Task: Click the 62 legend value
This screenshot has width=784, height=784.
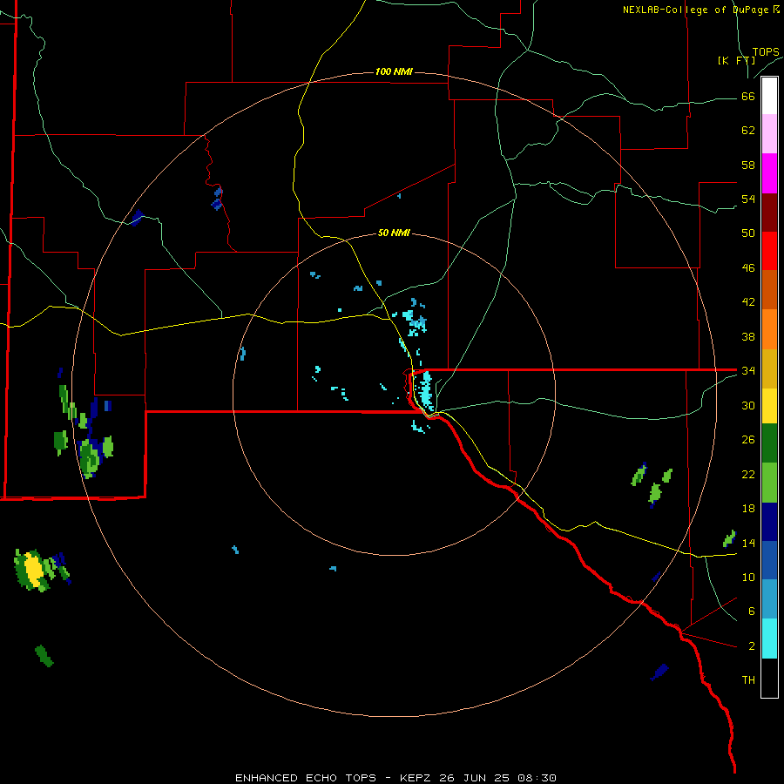Action: pos(748,131)
